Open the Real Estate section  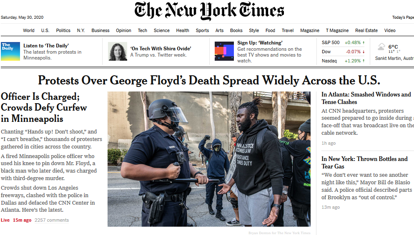[366, 30]
